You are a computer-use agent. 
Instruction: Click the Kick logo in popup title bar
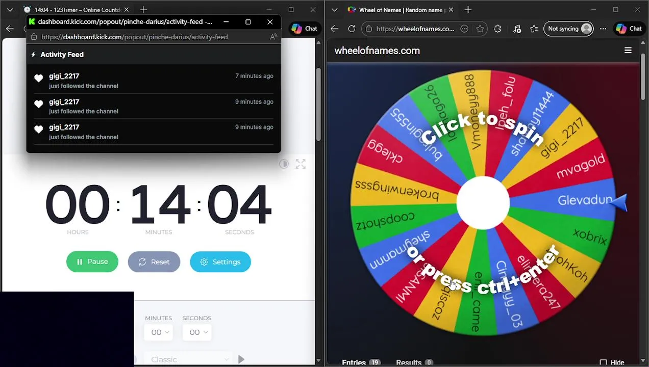pyautogui.click(x=32, y=22)
